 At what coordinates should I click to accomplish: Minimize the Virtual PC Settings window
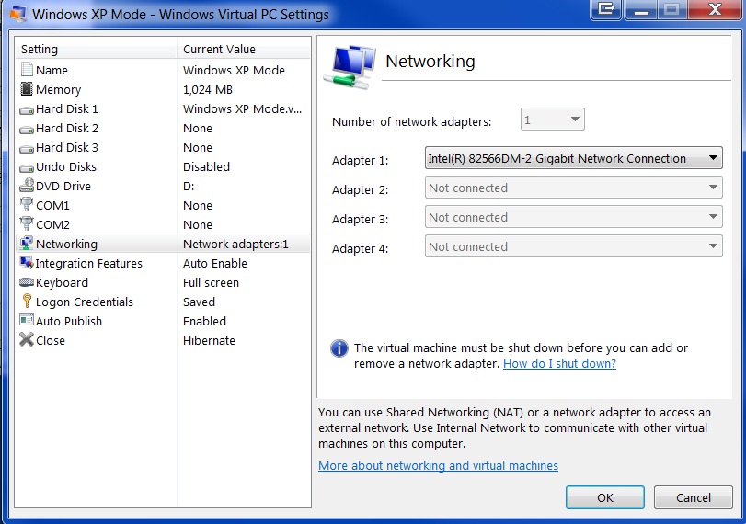(641, 9)
